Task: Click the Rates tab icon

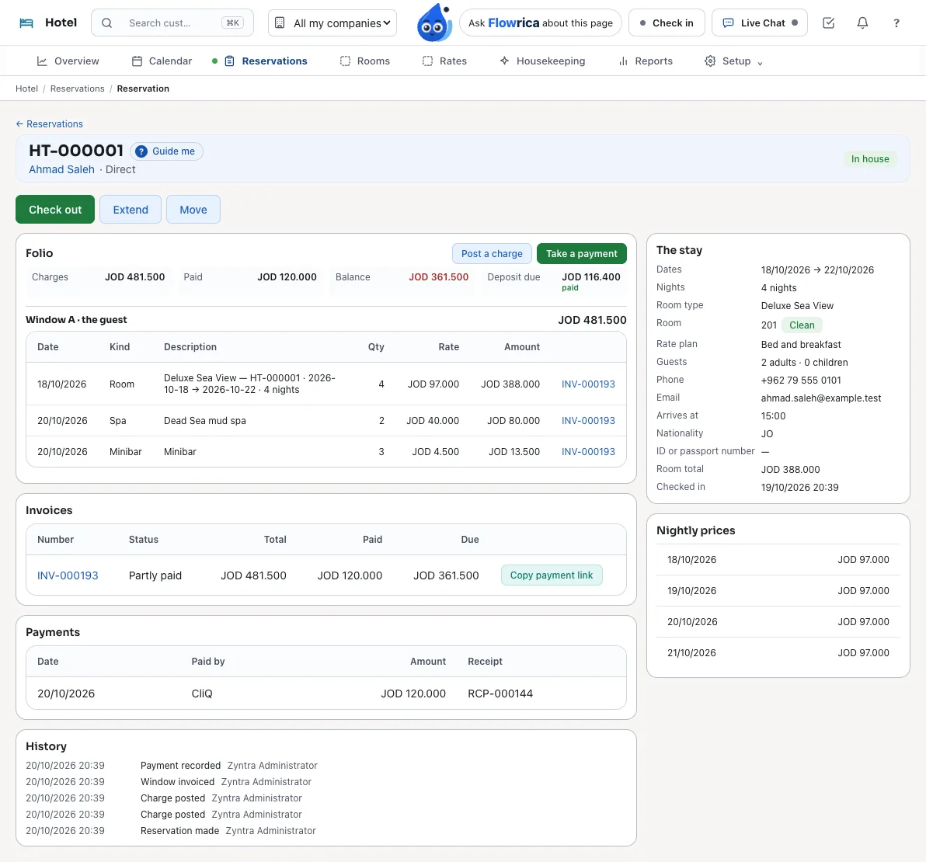Action: click(x=427, y=61)
